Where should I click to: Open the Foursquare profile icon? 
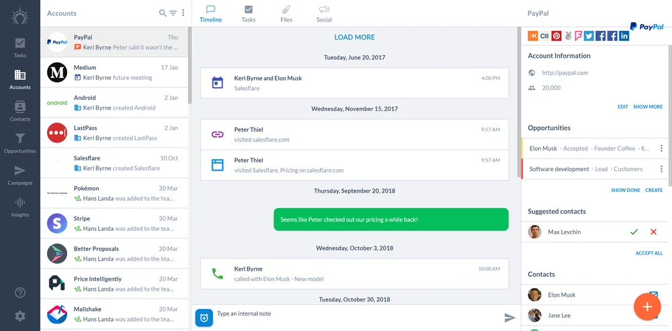pos(578,36)
